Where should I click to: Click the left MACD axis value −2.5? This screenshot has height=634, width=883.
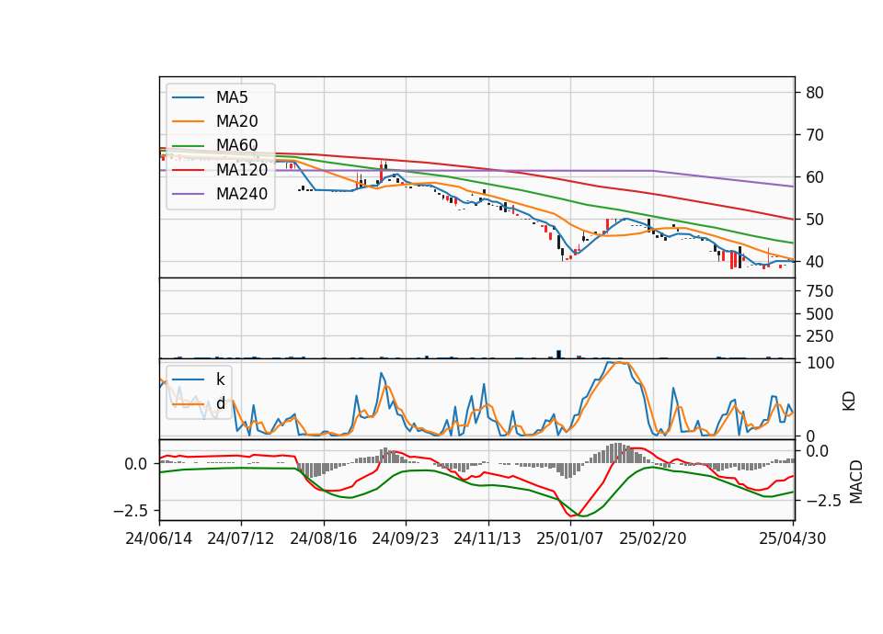click(130, 511)
